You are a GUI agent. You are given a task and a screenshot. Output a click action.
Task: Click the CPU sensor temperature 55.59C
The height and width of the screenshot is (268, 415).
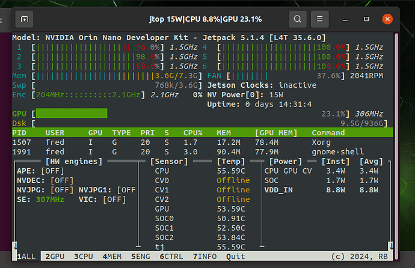point(231,171)
